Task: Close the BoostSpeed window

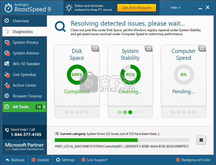Action: 208,7
